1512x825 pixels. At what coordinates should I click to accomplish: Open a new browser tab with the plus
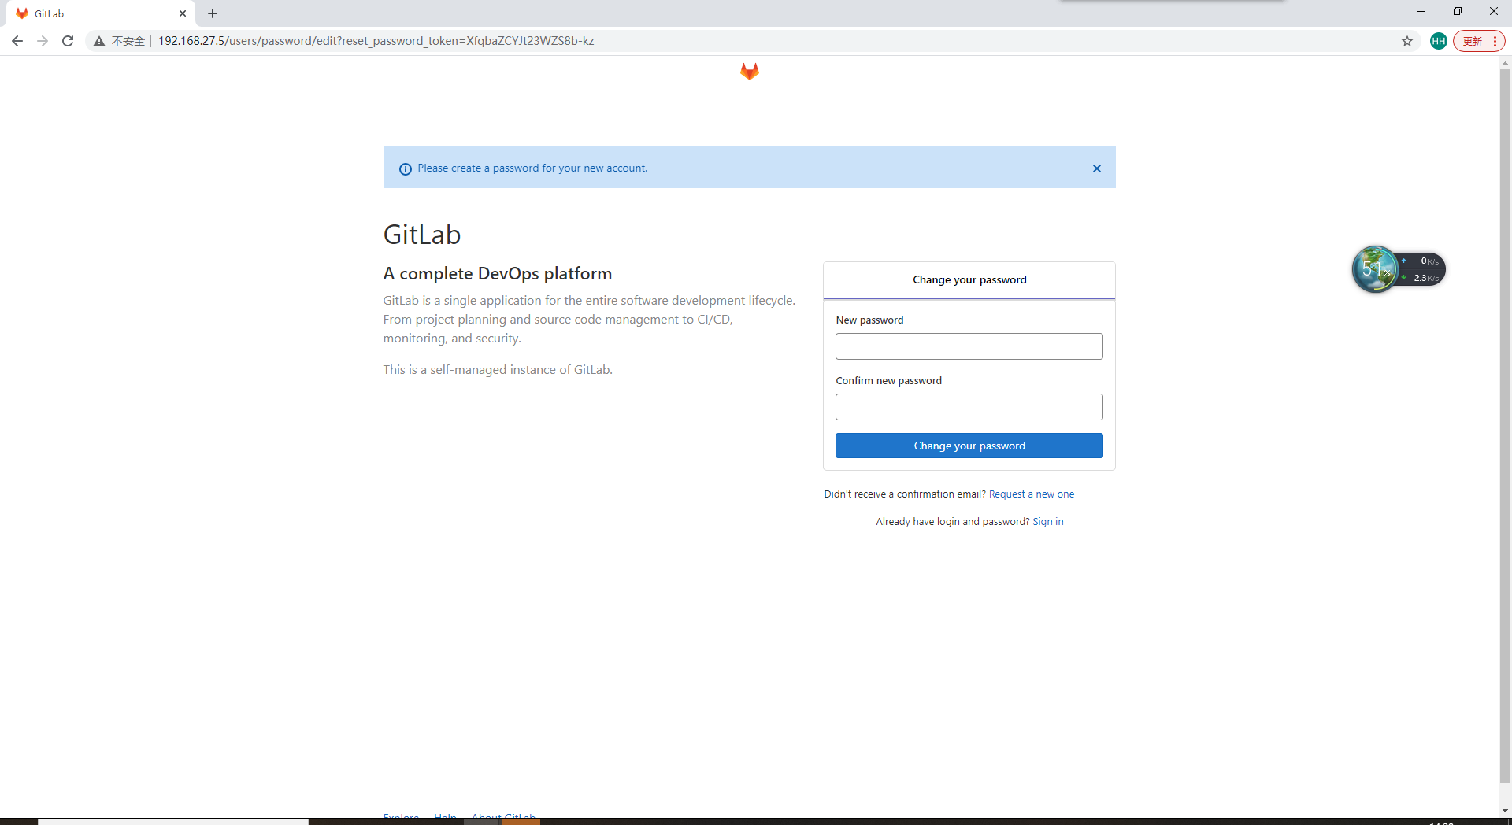[213, 13]
